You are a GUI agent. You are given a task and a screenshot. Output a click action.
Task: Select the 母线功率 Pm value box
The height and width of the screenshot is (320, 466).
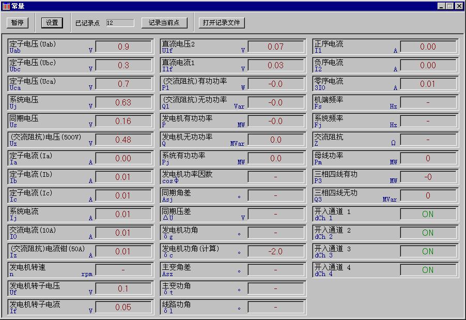pos(428,158)
